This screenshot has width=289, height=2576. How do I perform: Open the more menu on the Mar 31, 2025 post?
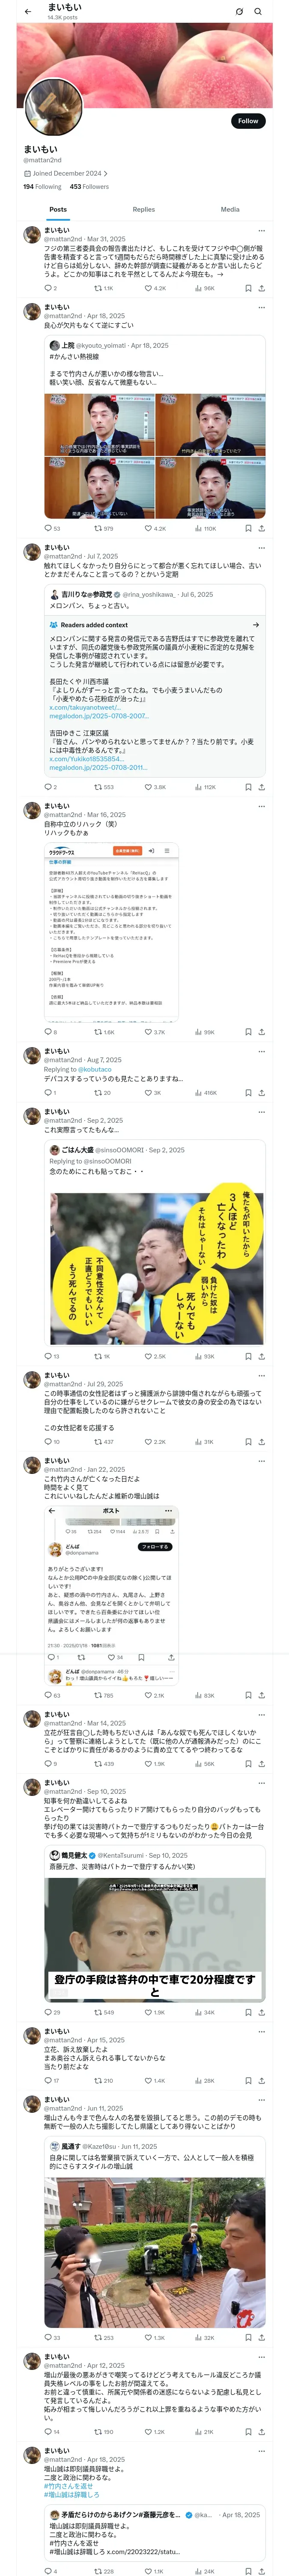click(x=262, y=230)
